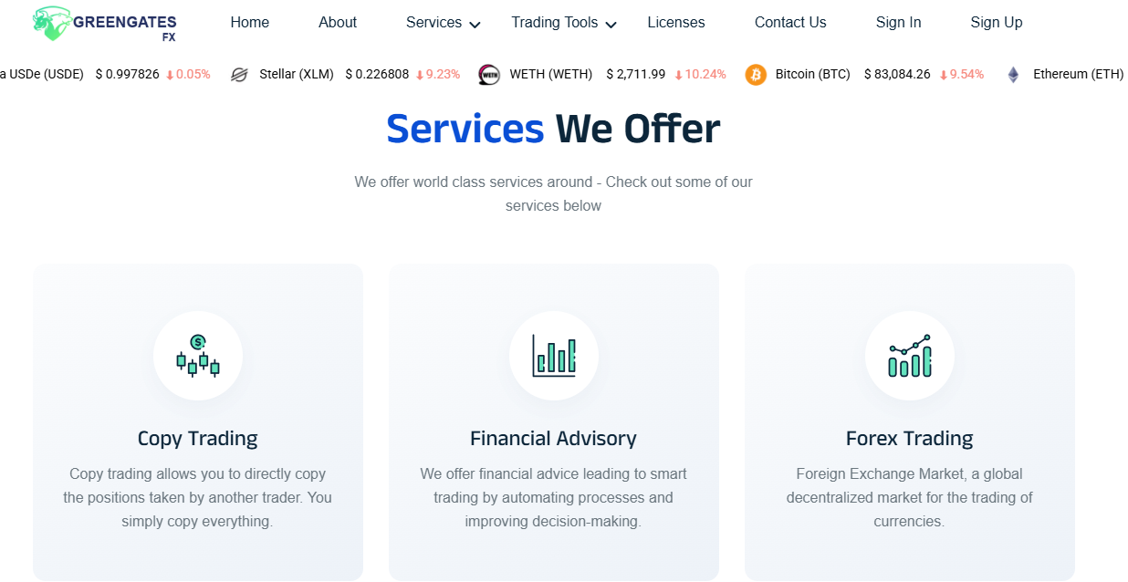1128x582 pixels.
Task: Click the GreenGates FX bull logo
Action: point(52,23)
